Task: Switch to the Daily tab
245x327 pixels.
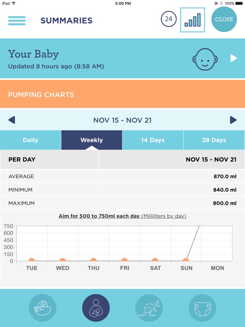Action: 30,140
